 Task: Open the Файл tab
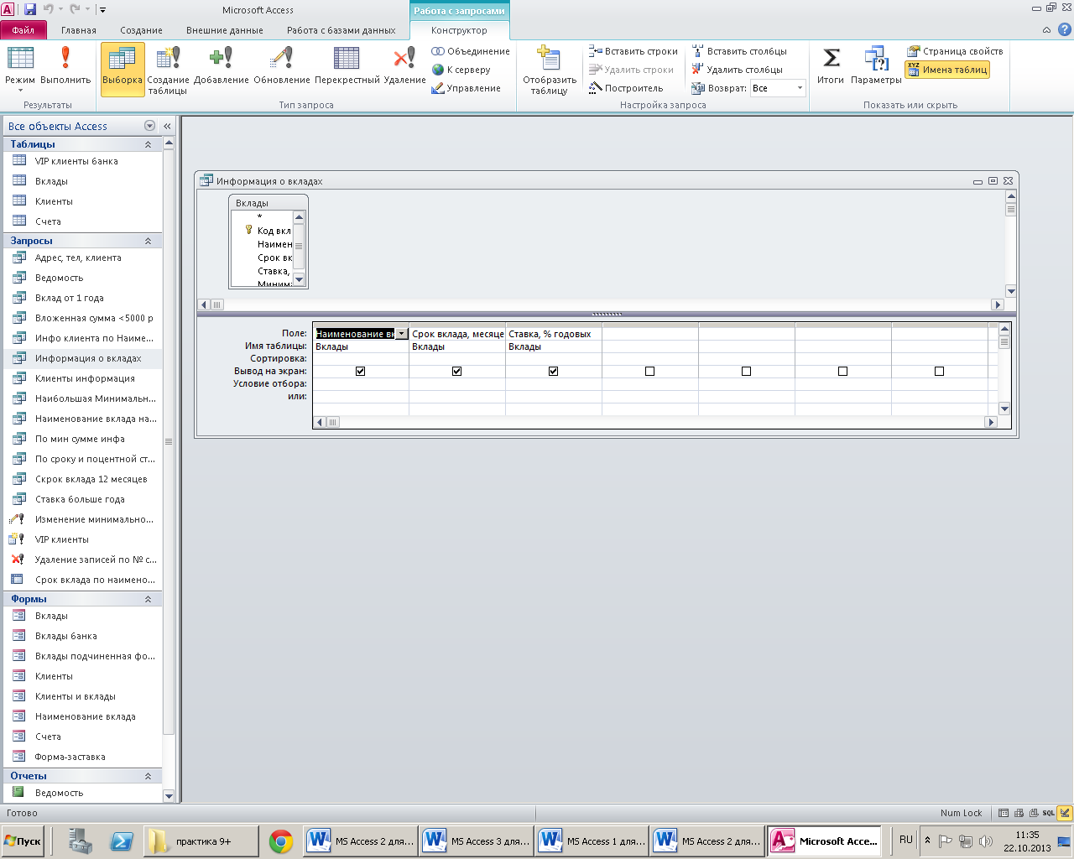[x=23, y=29]
